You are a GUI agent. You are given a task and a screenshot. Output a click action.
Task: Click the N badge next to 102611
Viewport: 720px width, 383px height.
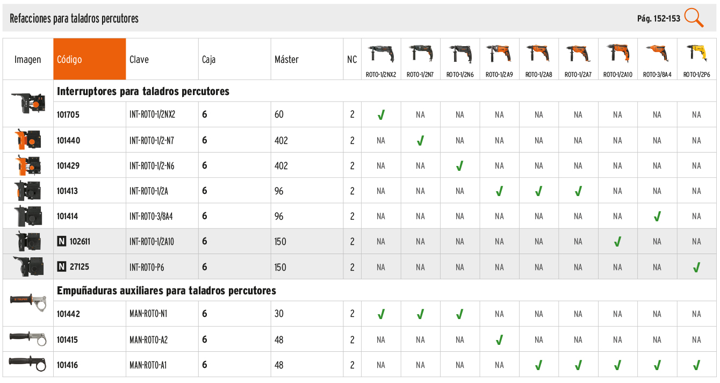62,242
